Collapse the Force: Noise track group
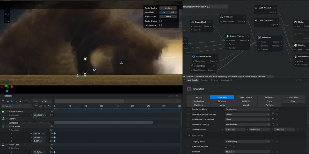 [x=7, y=126]
